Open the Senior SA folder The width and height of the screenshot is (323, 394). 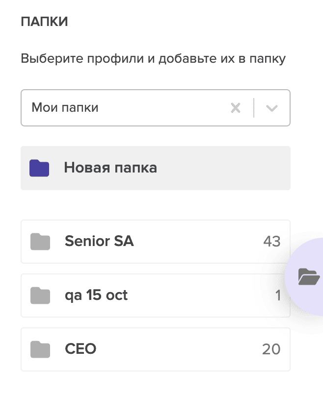click(x=99, y=242)
